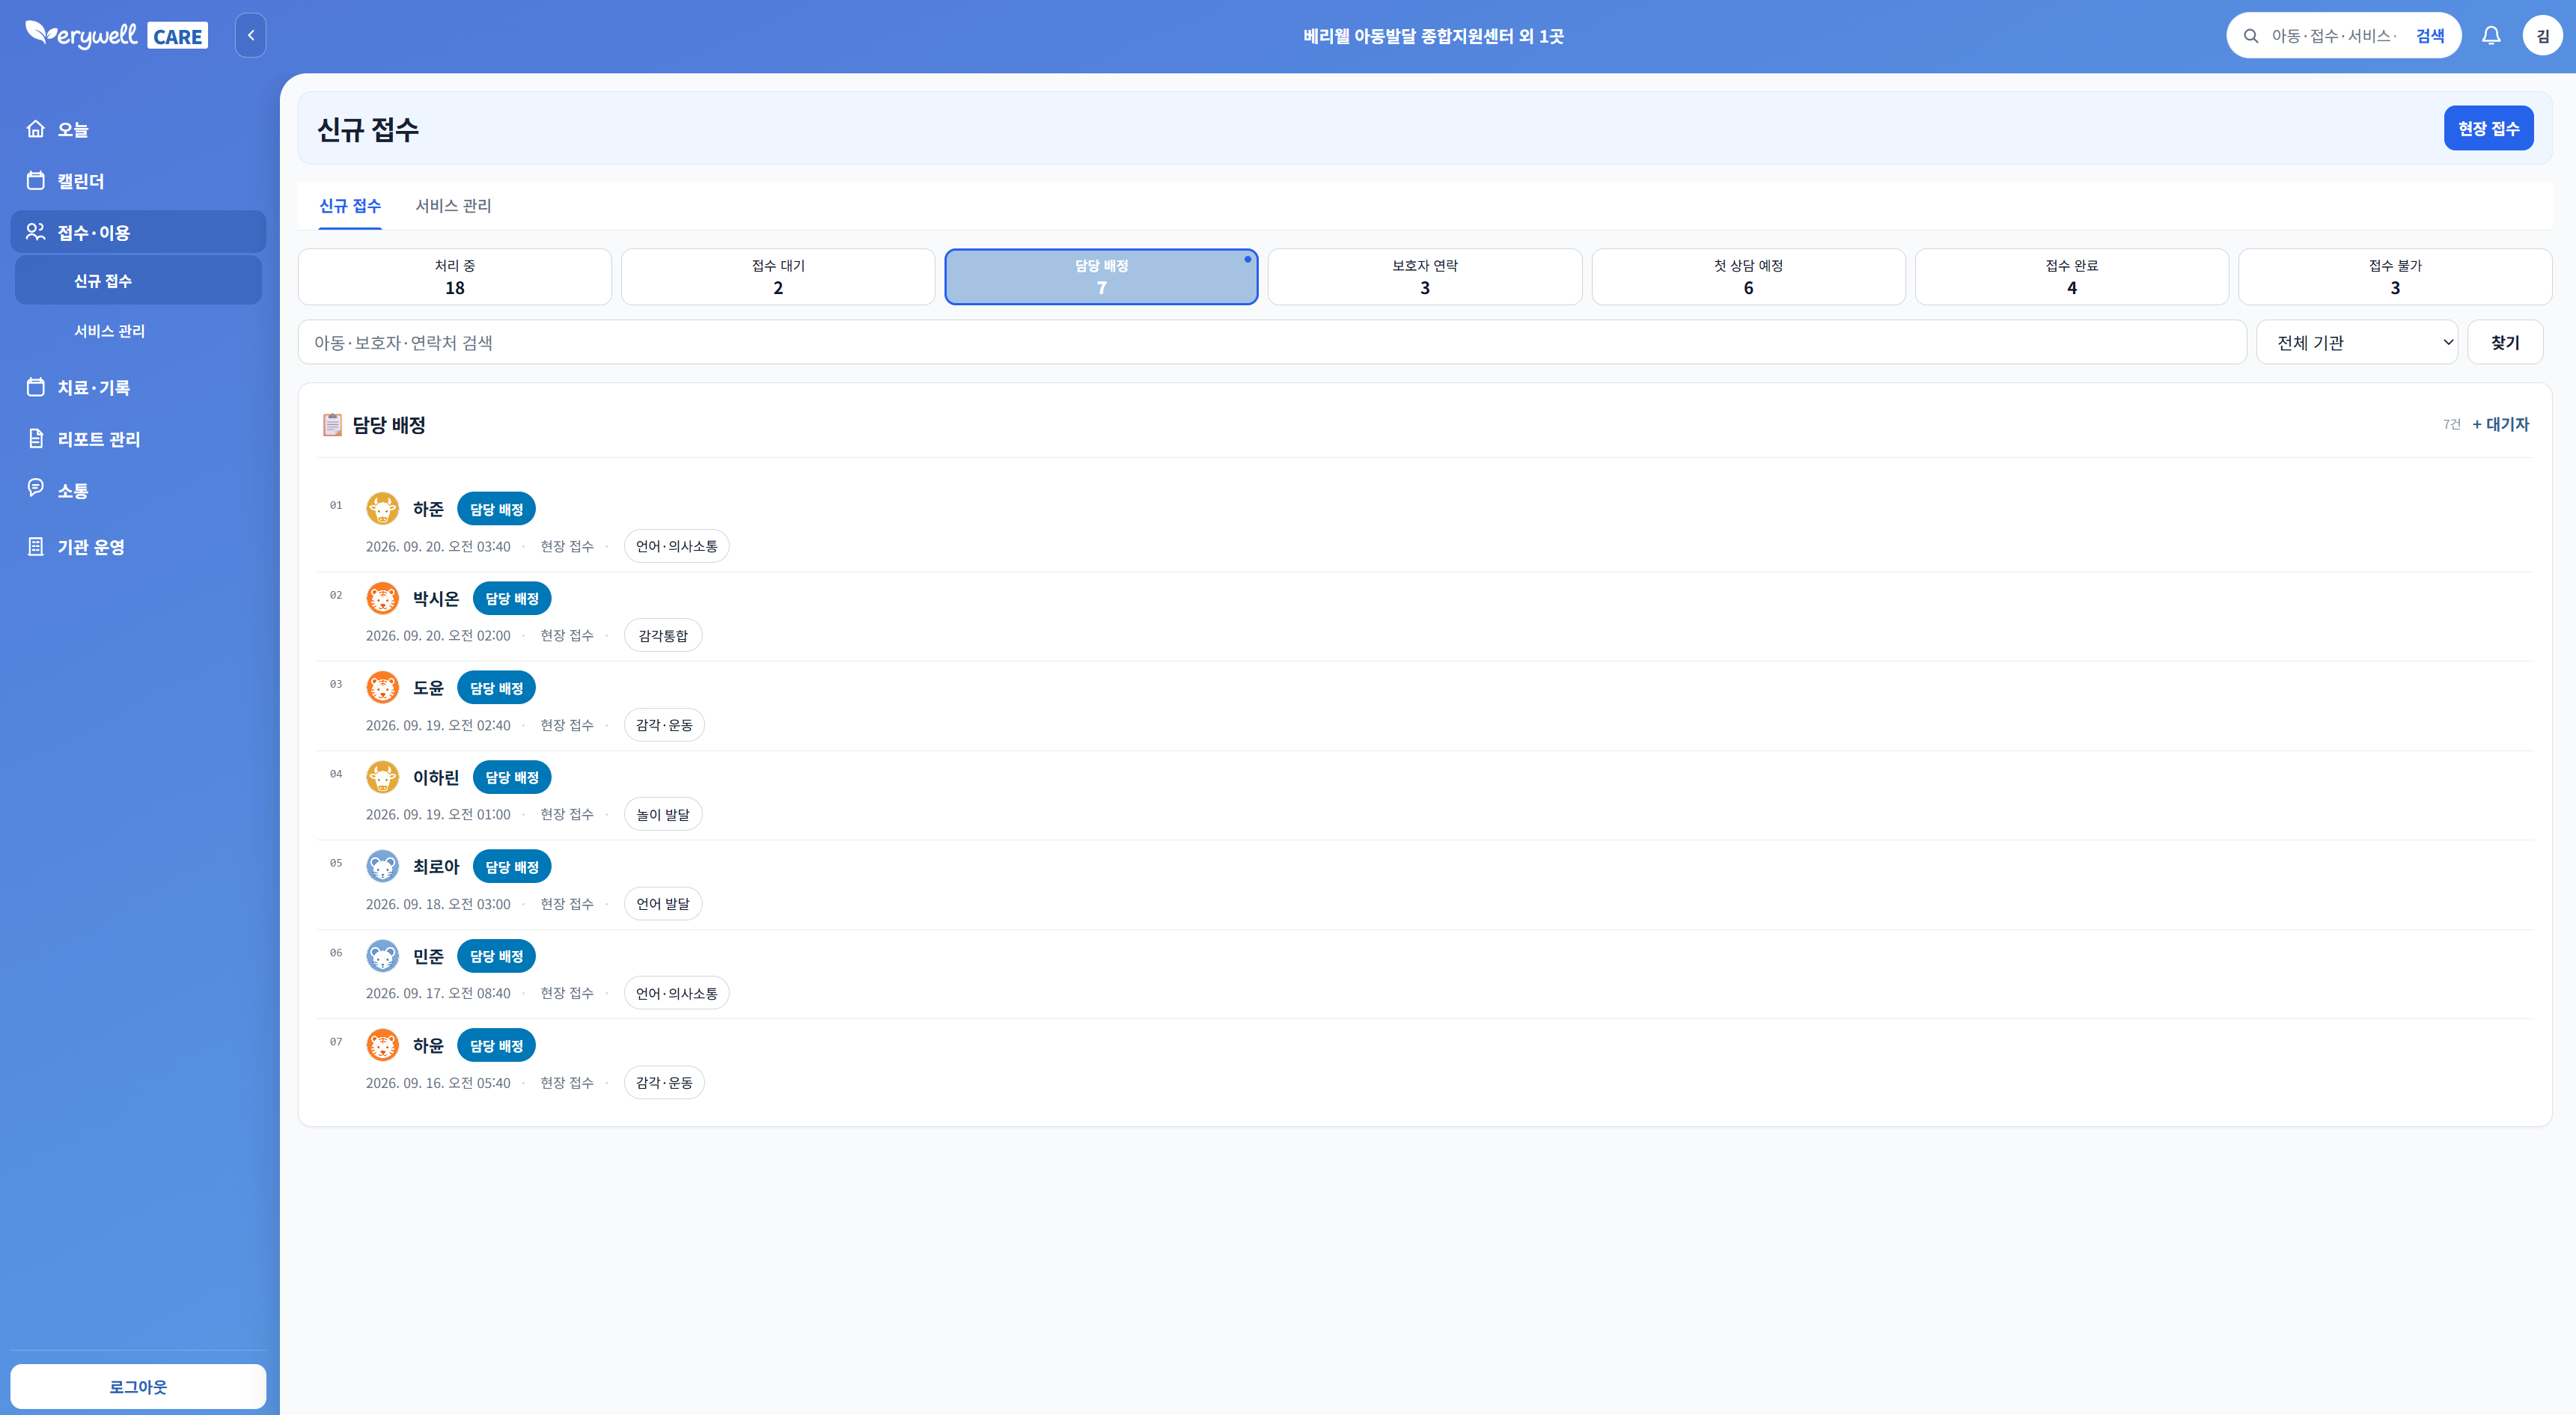The image size is (2576, 1415).
Task: Click 하윤's tiger avatar icon
Action: tap(382, 1045)
